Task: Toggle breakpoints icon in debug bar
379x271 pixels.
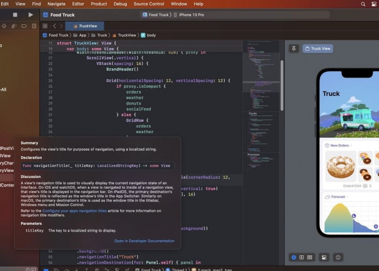Action: click(x=46, y=269)
